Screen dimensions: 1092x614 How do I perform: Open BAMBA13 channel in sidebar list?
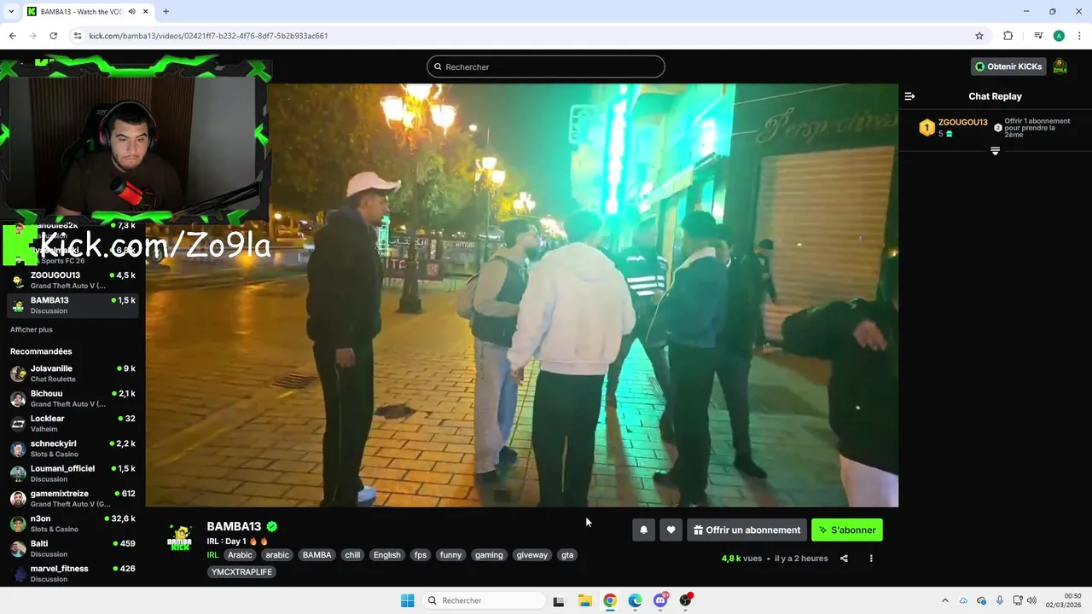click(x=73, y=305)
